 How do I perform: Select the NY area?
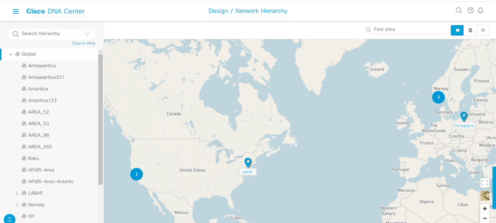32,216
